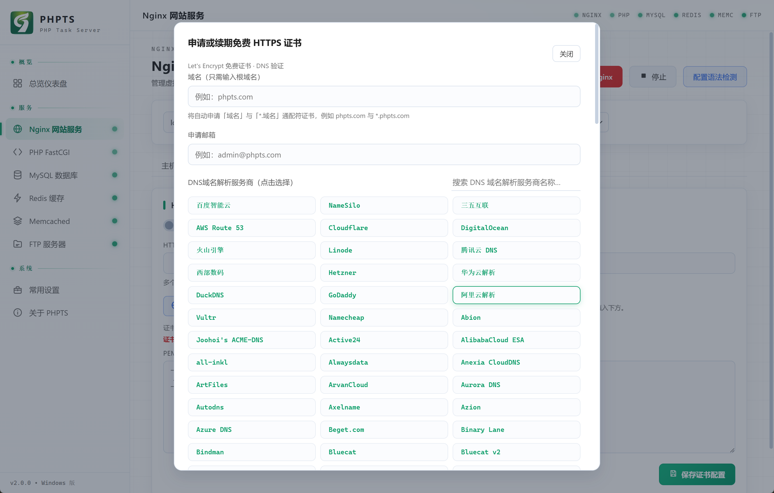Choose Vultr DNS provider
Viewport: 774px width, 493px height.
click(x=252, y=317)
